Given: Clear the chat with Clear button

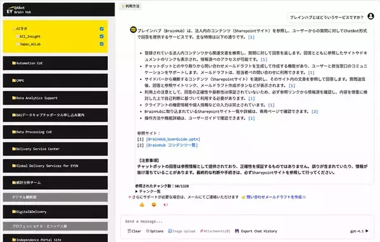Looking at the screenshot, I should (134, 231).
